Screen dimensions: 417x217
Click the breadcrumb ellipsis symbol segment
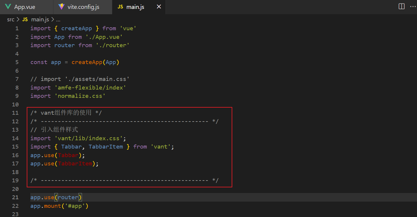click(58, 20)
